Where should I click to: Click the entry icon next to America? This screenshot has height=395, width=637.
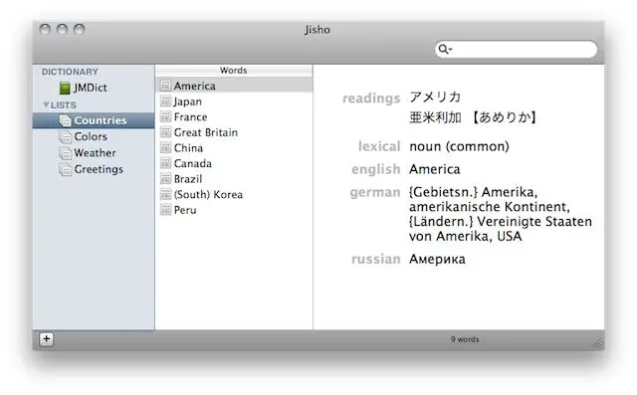pyautogui.click(x=165, y=86)
